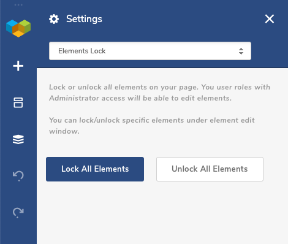288x244 pixels.
Task: Lock All Elements on the page
Action: tap(95, 169)
